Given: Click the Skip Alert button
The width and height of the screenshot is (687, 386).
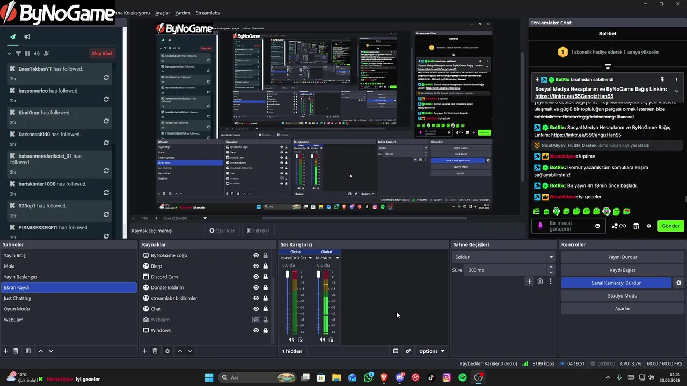Looking at the screenshot, I should [x=102, y=54].
